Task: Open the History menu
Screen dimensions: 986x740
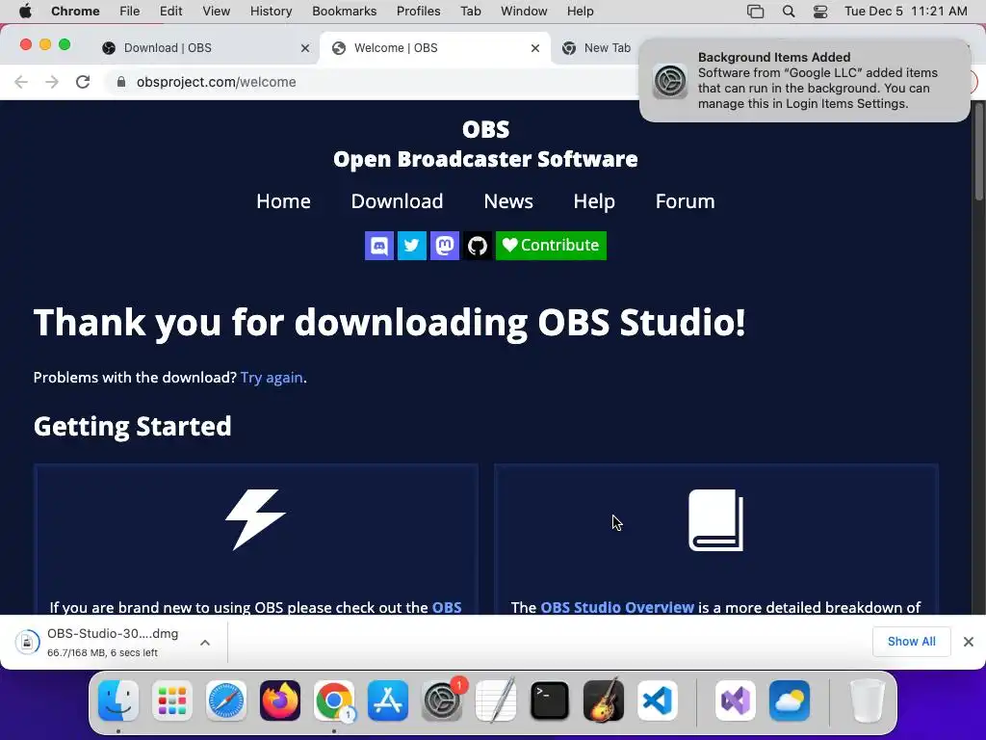Action: click(x=271, y=12)
